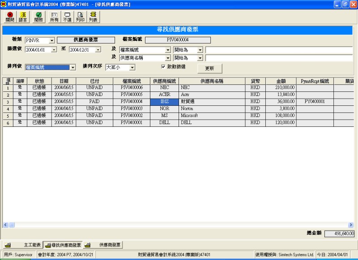Click the MS supplier code cell
Viewport: 358px width, 260px height.
[164, 116]
